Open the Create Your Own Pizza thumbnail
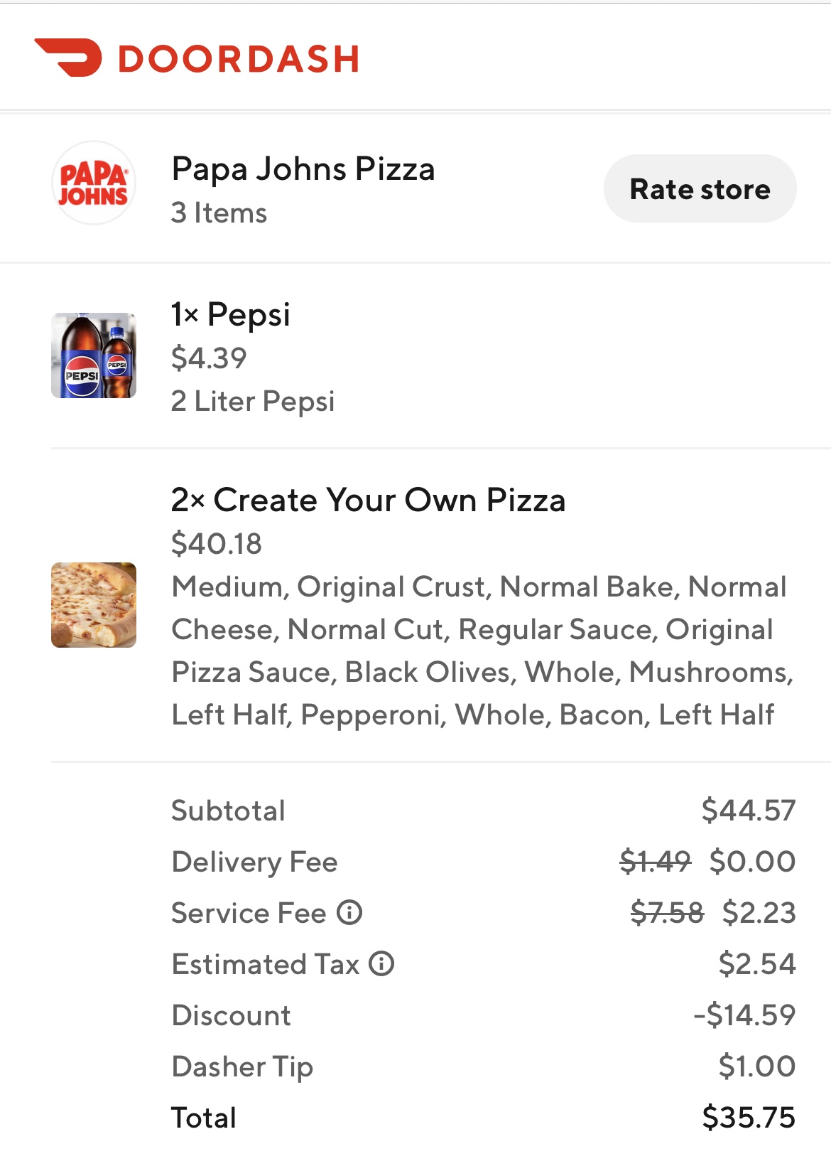Image resolution: width=831 pixels, height=1171 pixels. click(x=94, y=605)
